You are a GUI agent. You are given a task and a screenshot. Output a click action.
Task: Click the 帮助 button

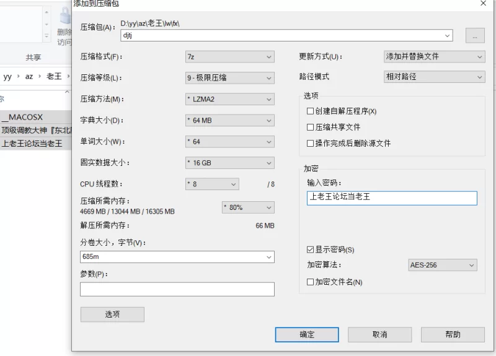point(453,334)
